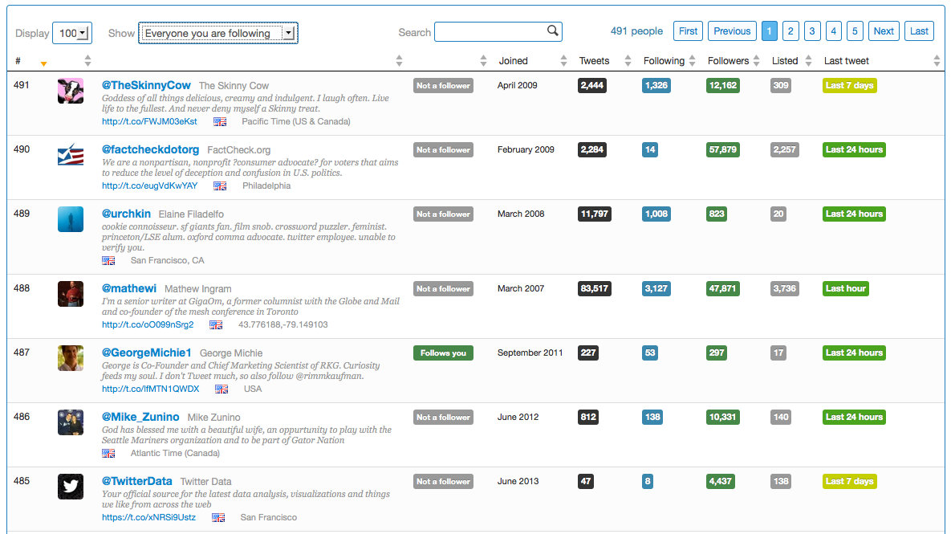Sort by Following column
The height and width of the screenshot is (534, 951).
pyautogui.click(x=692, y=61)
